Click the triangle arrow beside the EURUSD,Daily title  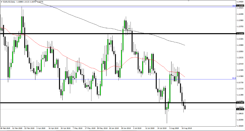coord(2,2)
